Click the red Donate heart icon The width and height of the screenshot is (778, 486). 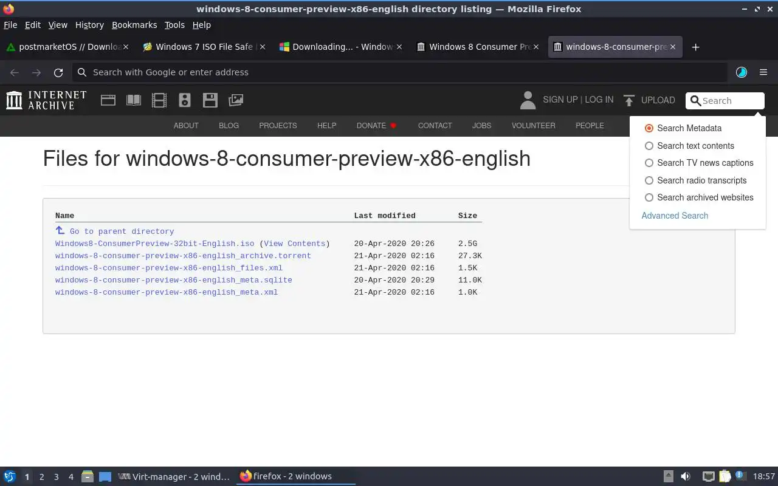click(393, 126)
